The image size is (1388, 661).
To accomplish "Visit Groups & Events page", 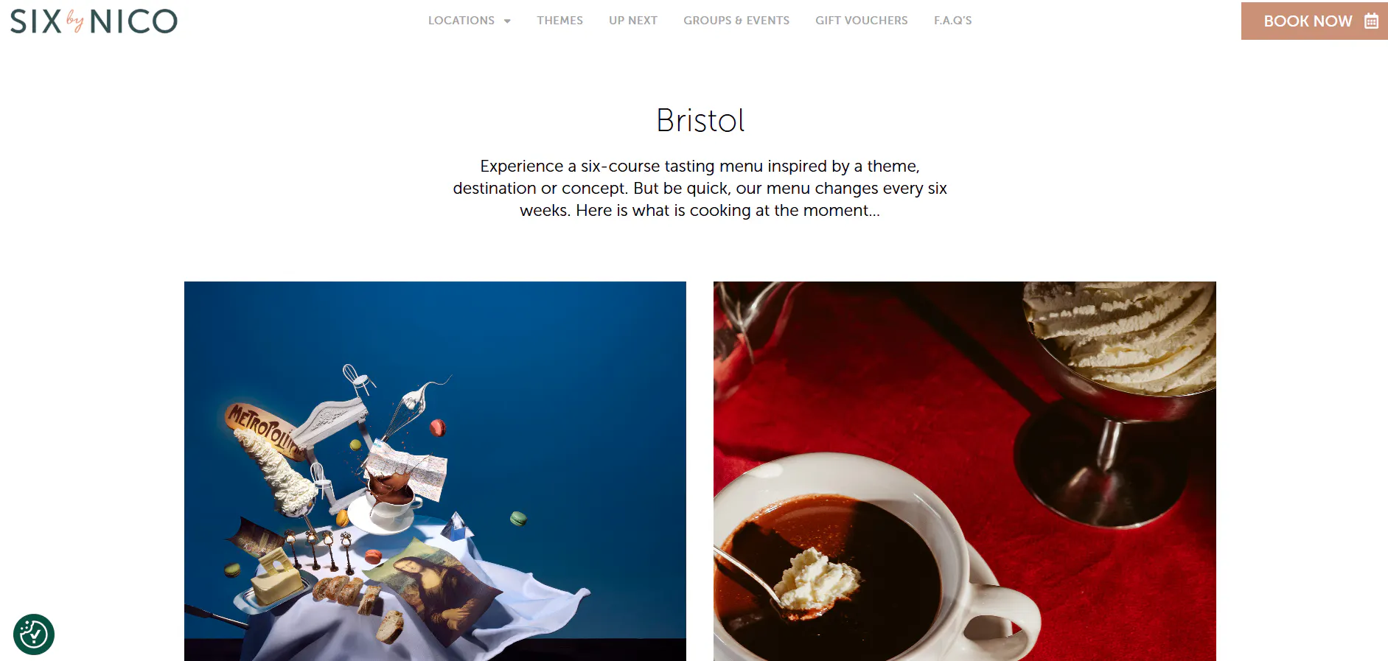I will point(736,21).
